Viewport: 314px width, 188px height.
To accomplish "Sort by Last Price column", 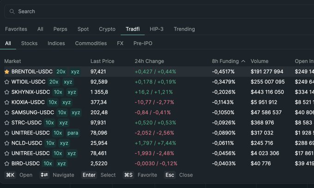I will 103,61.
